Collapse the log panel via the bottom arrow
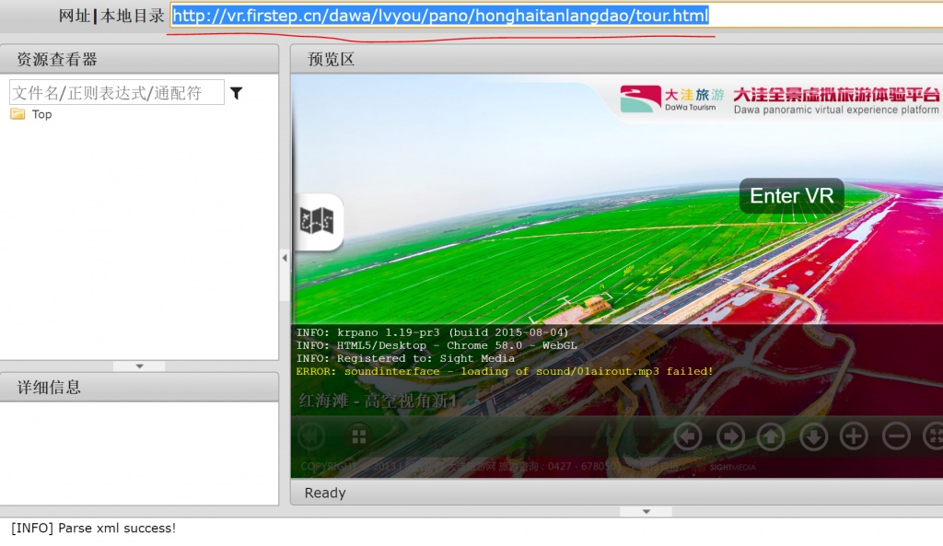The height and width of the screenshot is (546, 943). (645, 512)
